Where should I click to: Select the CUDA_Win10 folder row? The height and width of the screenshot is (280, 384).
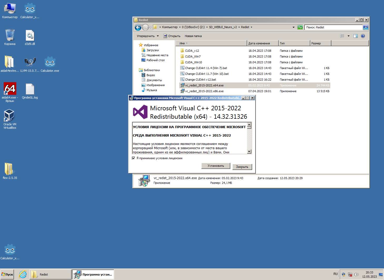pos(255,62)
